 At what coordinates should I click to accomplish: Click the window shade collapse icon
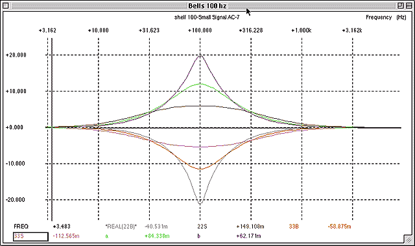coord(409,6)
